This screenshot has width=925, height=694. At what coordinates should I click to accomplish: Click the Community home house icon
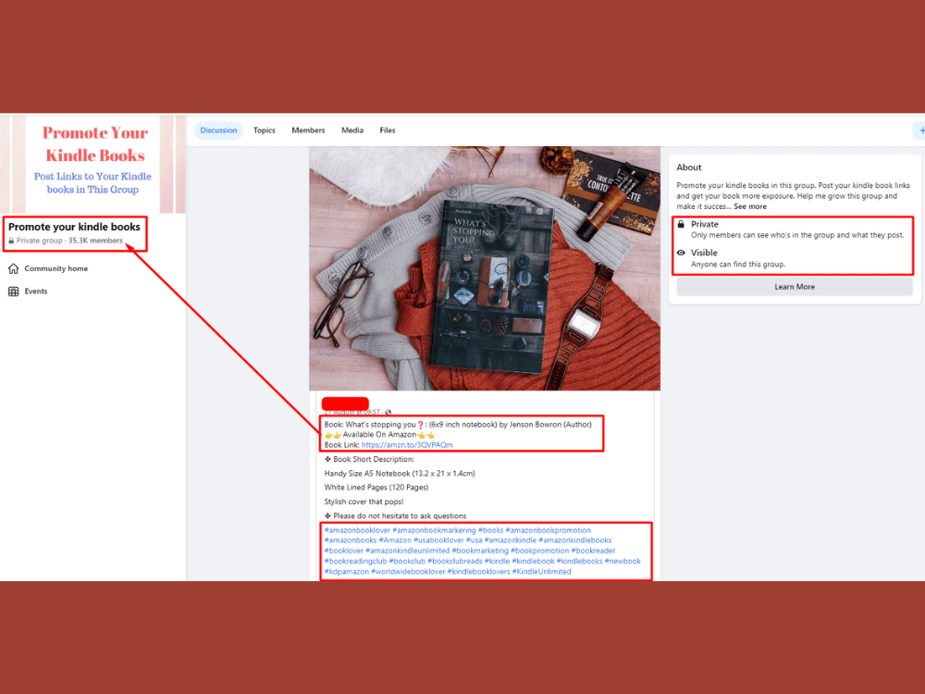pos(14,268)
